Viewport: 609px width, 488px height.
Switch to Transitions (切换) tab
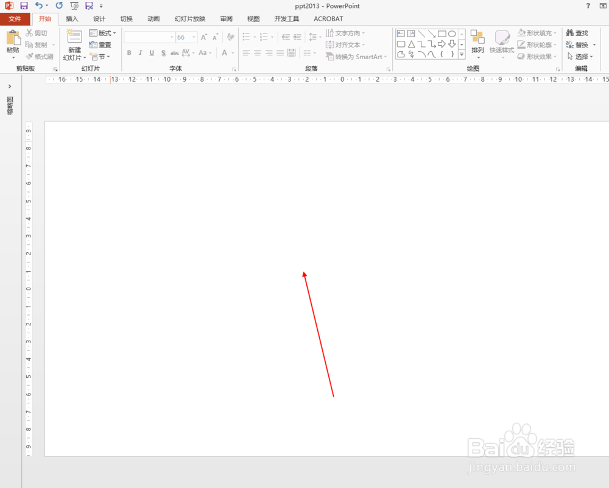(x=126, y=19)
